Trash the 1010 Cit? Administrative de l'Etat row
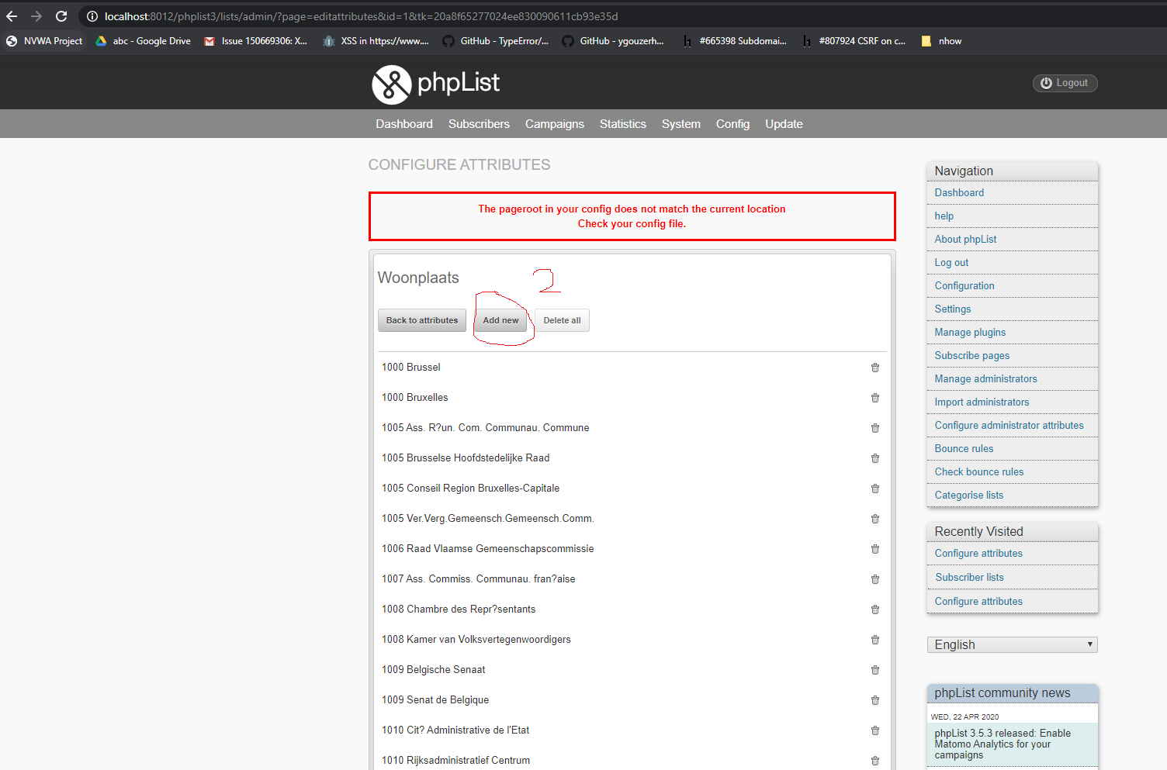The height and width of the screenshot is (770, 1167). click(x=874, y=730)
